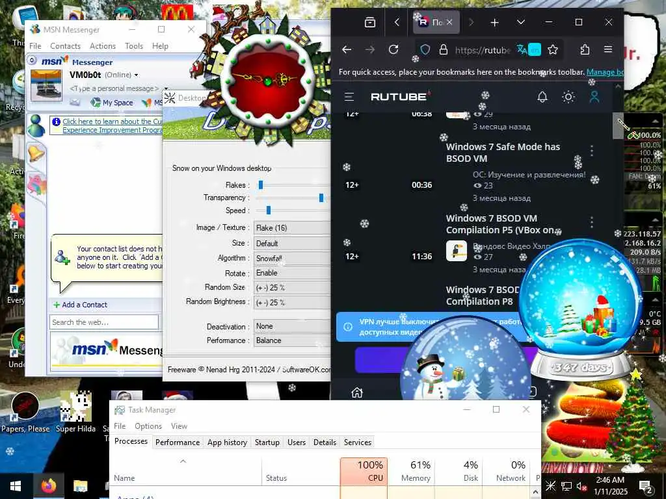The height and width of the screenshot is (499, 666).
Task: Open My Space in MSN Messenger
Action: (112, 102)
